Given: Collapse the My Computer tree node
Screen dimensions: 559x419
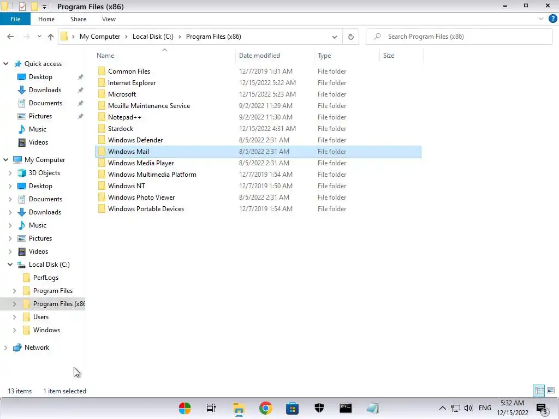Looking at the screenshot, I should (x=5, y=160).
